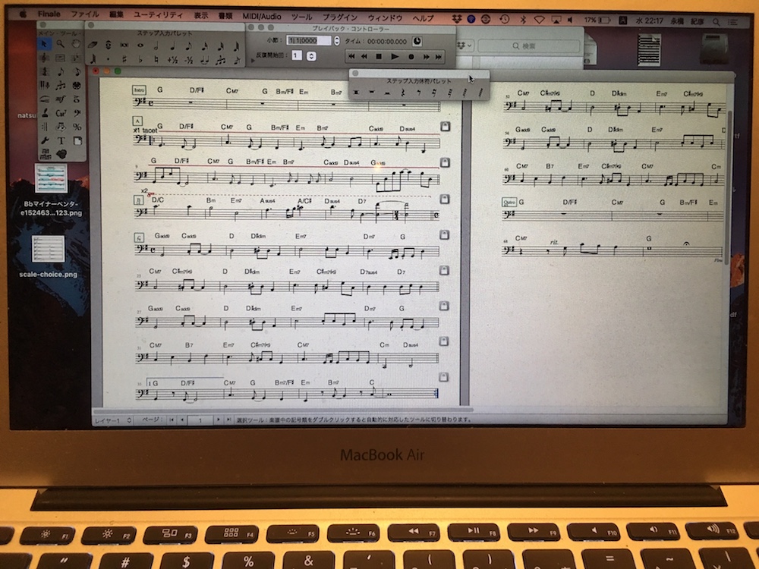This screenshot has height=569, width=759.
Task: Open the Dropbox dropdown in Finder window
Action: (x=465, y=46)
